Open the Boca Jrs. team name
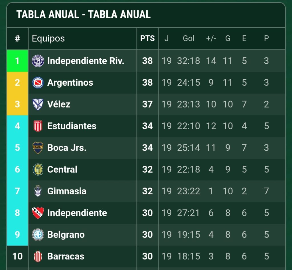This screenshot has height=270, width=292. 67,148
